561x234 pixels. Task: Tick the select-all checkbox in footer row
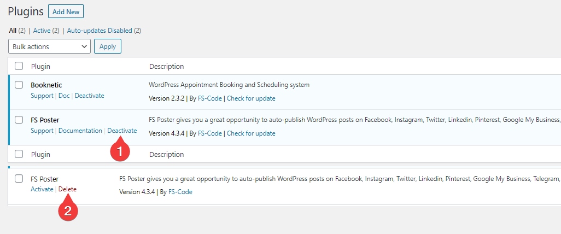19,154
